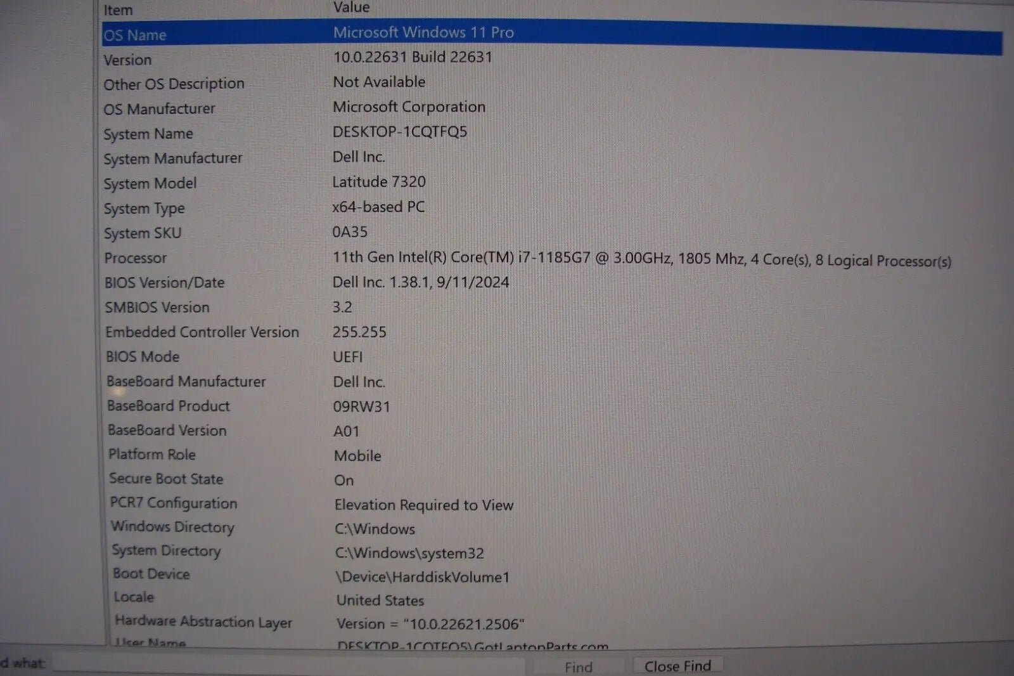Screen dimensions: 1014x676
Task: Select the Processor row label
Action: pyautogui.click(x=136, y=258)
